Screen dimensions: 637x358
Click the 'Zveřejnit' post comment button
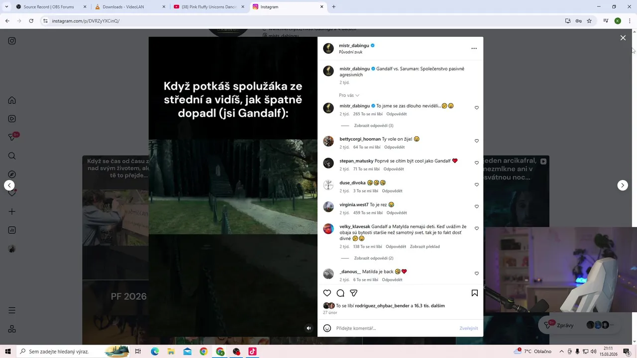468,328
